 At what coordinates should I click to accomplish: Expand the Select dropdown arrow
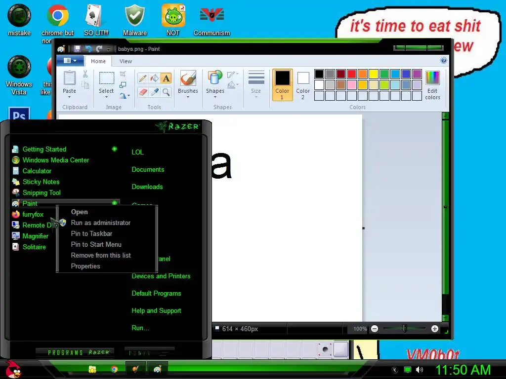[106, 97]
